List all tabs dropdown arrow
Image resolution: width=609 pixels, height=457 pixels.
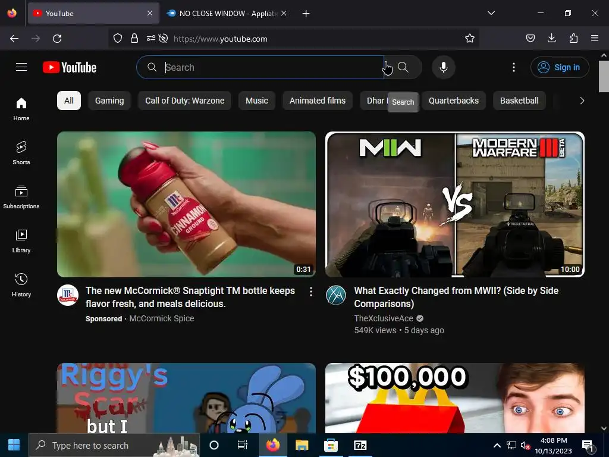pyautogui.click(x=491, y=13)
